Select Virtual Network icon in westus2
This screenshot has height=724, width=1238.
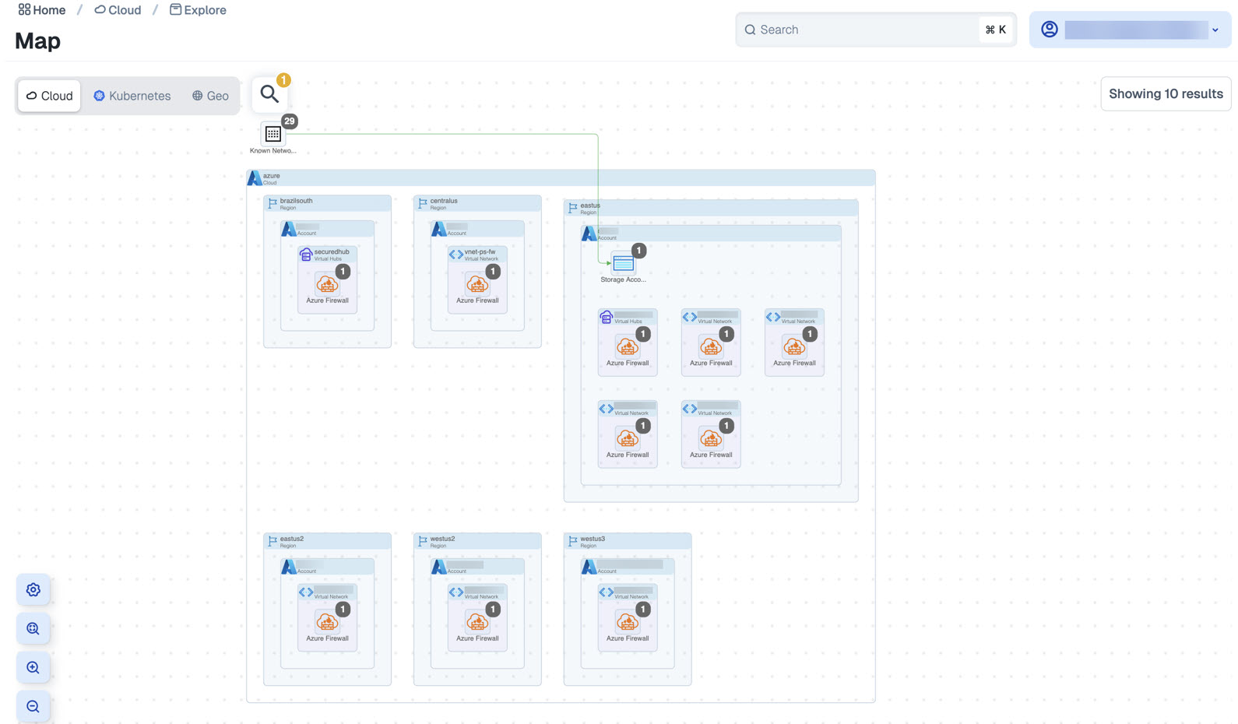[455, 592]
